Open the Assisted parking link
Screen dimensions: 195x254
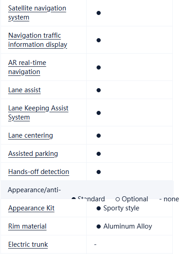tap(33, 154)
